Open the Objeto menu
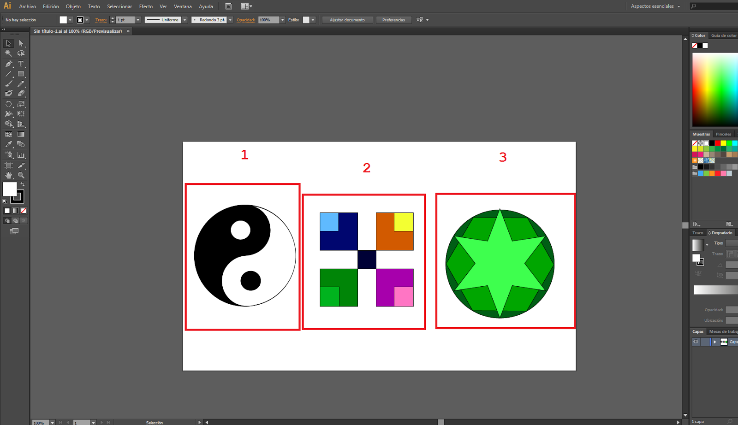Viewport: 738px width, 425px height. click(x=73, y=6)
